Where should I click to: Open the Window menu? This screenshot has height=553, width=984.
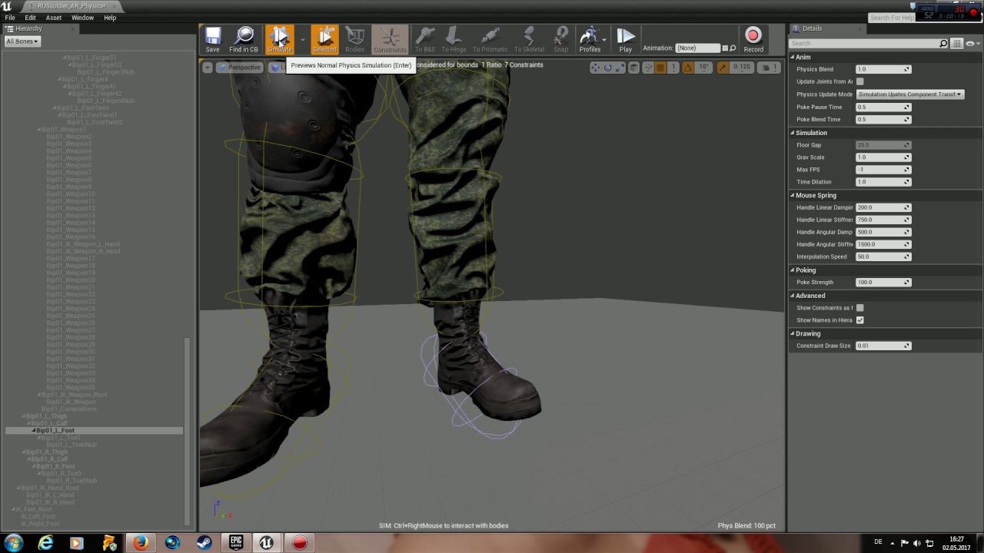tap(82, 18)
